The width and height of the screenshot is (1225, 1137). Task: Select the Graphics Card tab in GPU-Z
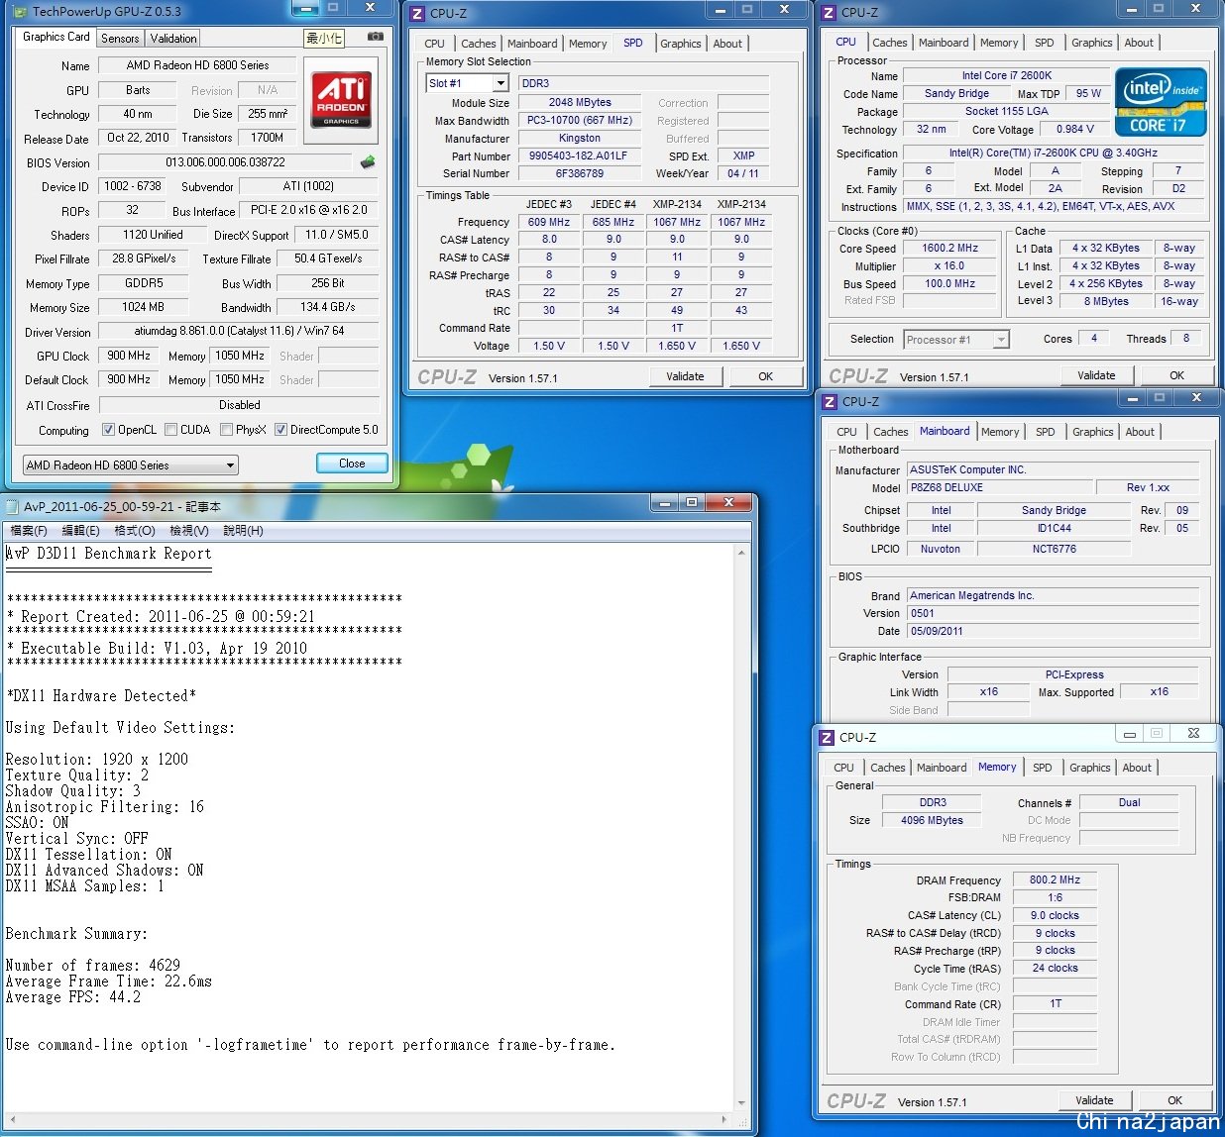point(56,37)
